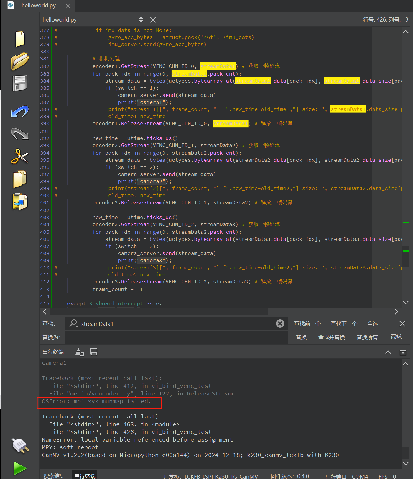Screen dimensions: 413x479
Task: Run the script with green play button
Action: pyautogui.click(x=20, y=468)
